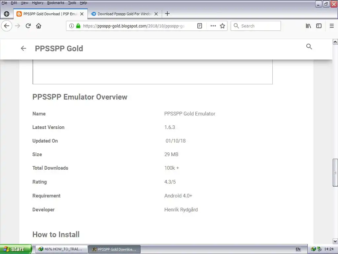338x254 pixels.
Task: Open the Bookmarks menu
Action: pos(55,3)
